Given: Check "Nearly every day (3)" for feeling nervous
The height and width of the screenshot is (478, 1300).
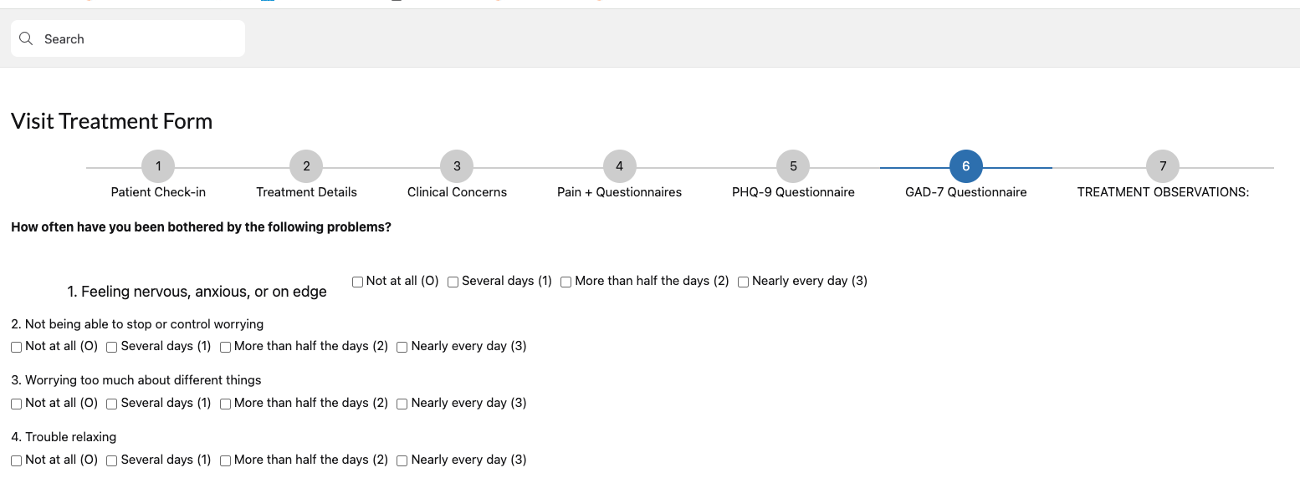Looking at the screenshot, I should coord(744,282).
